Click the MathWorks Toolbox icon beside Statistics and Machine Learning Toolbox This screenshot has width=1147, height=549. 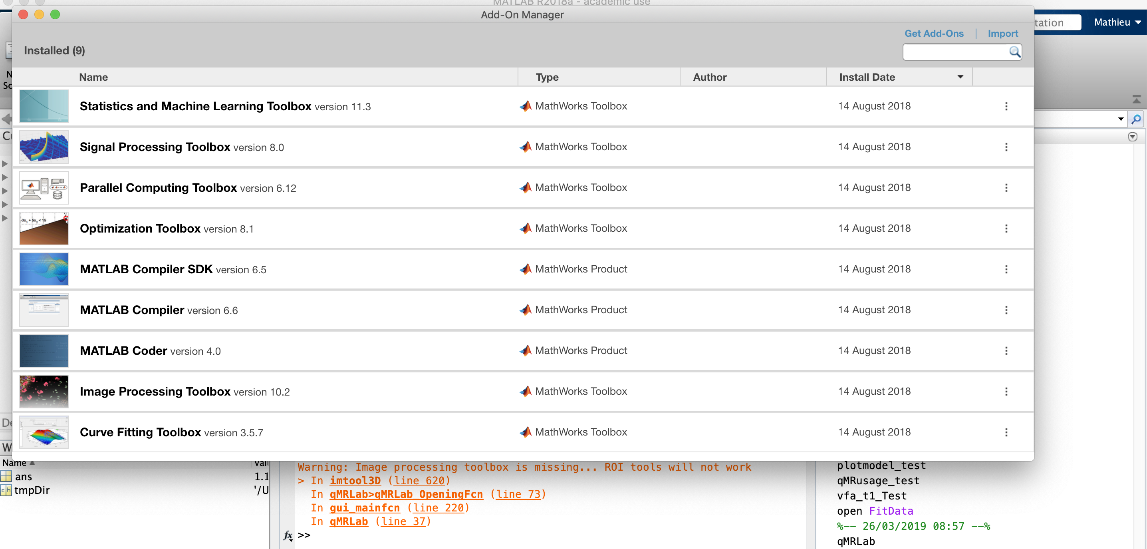click(x=526, y=106)
